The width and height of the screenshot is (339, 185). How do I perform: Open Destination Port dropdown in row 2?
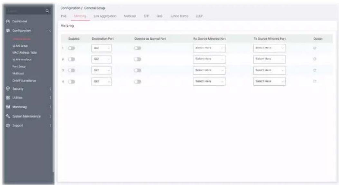coord(102,59)
